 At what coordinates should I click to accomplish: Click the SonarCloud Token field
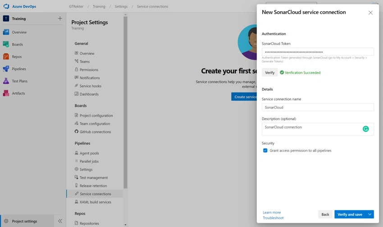click(x=318, y=52)
